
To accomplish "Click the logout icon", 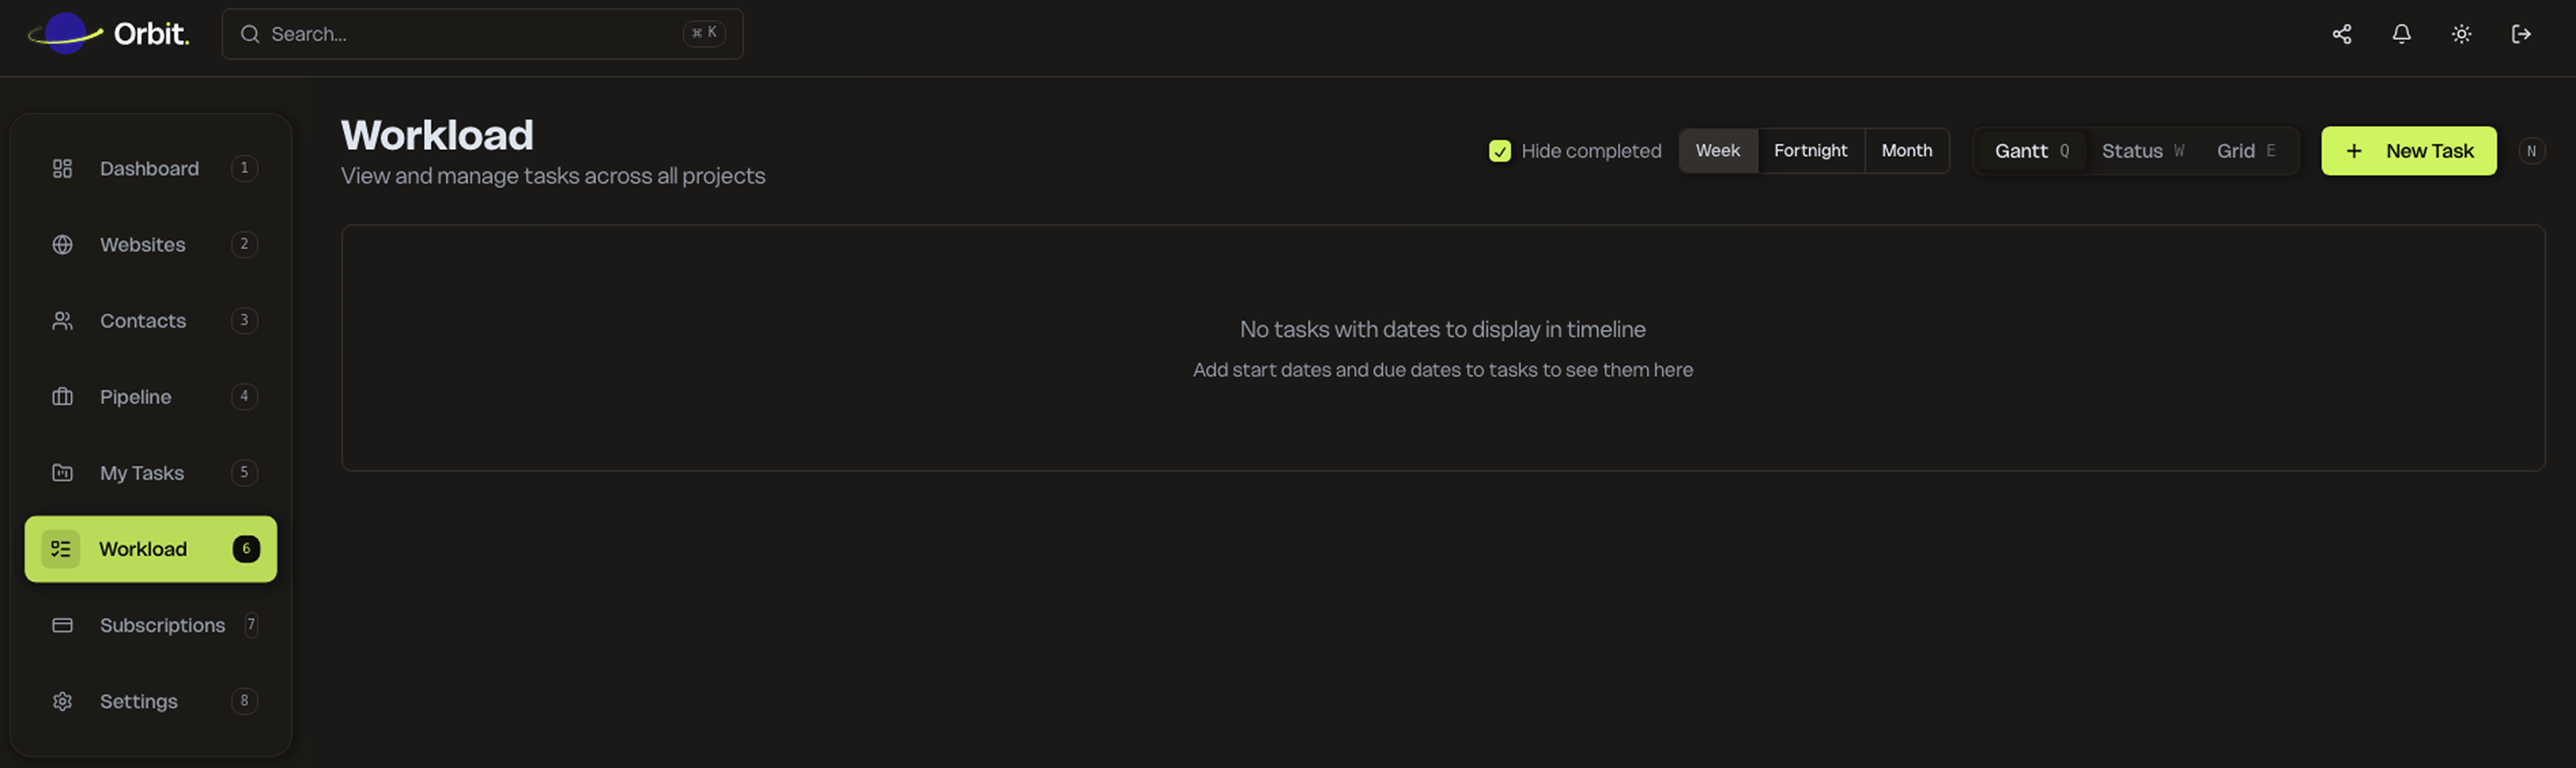I will (x=2521, y=34).
